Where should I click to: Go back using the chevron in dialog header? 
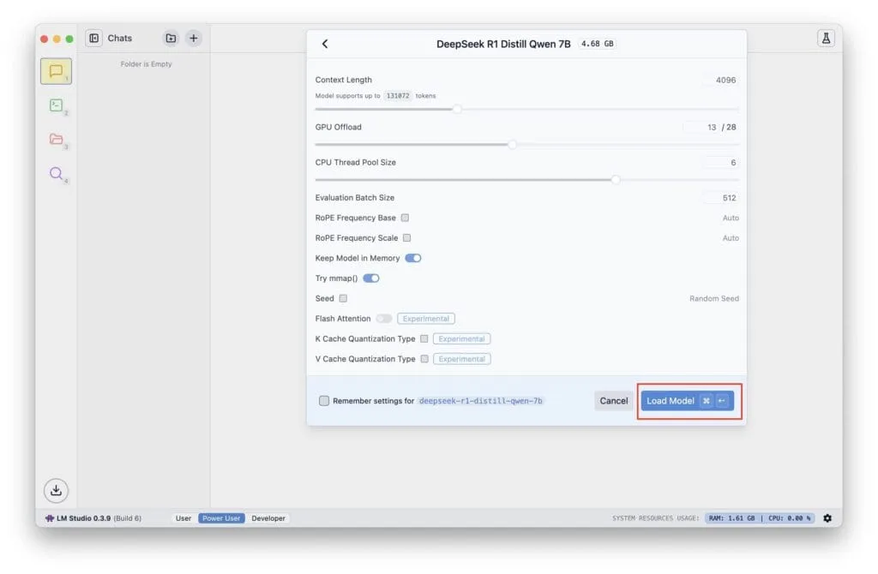coord(326,43)
